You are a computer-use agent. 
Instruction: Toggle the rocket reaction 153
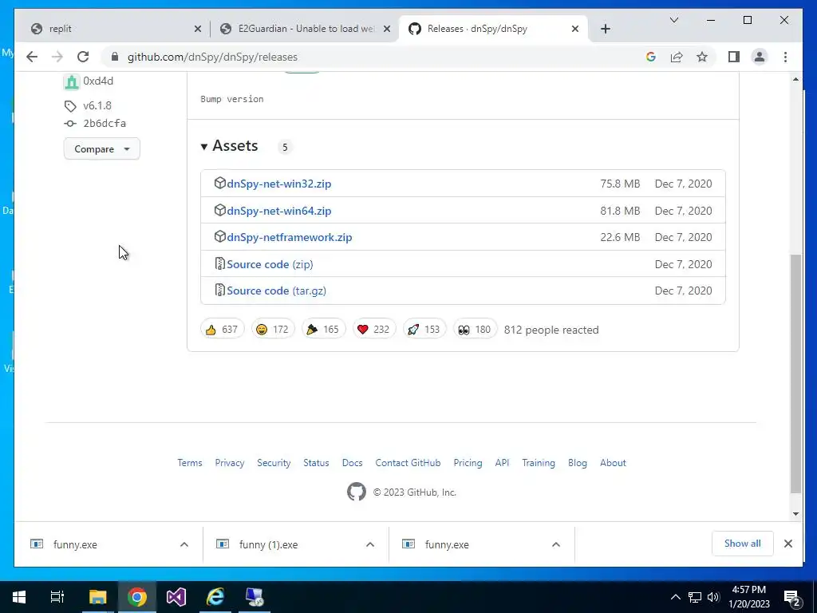point(424,330)
